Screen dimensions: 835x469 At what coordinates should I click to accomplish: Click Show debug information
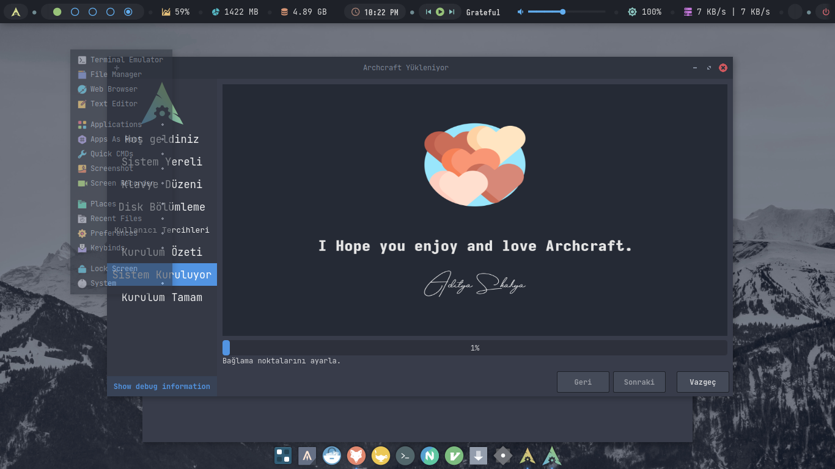point(162,387)
